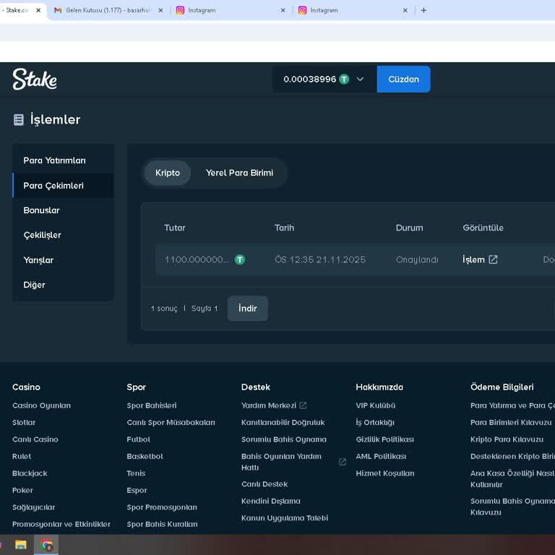Open Futbol footer link

139,439
